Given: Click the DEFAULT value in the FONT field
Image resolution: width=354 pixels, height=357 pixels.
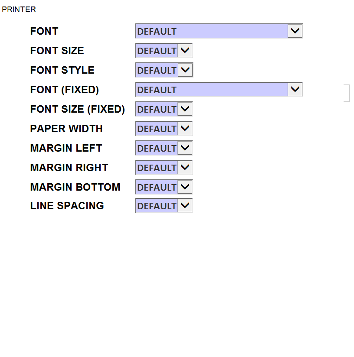Looking at the screenshot, I should (157, 32).
